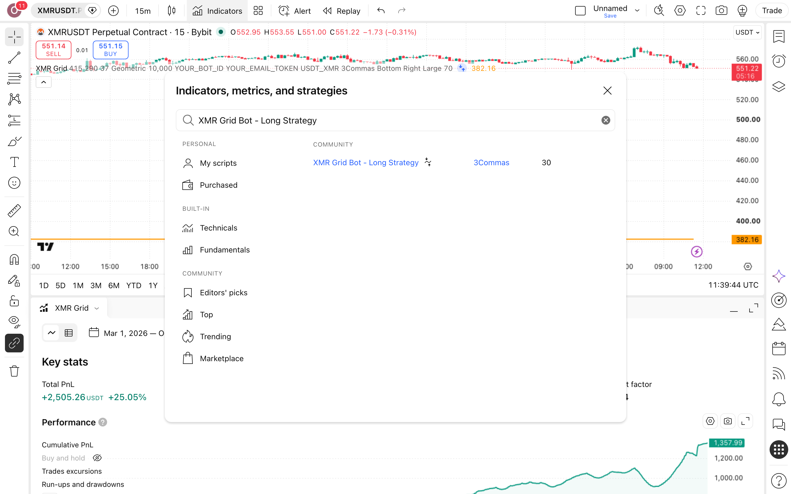Viewport: 791px width, 494px height.
Task: Show Buy and hold line
Action: (97, 458)
